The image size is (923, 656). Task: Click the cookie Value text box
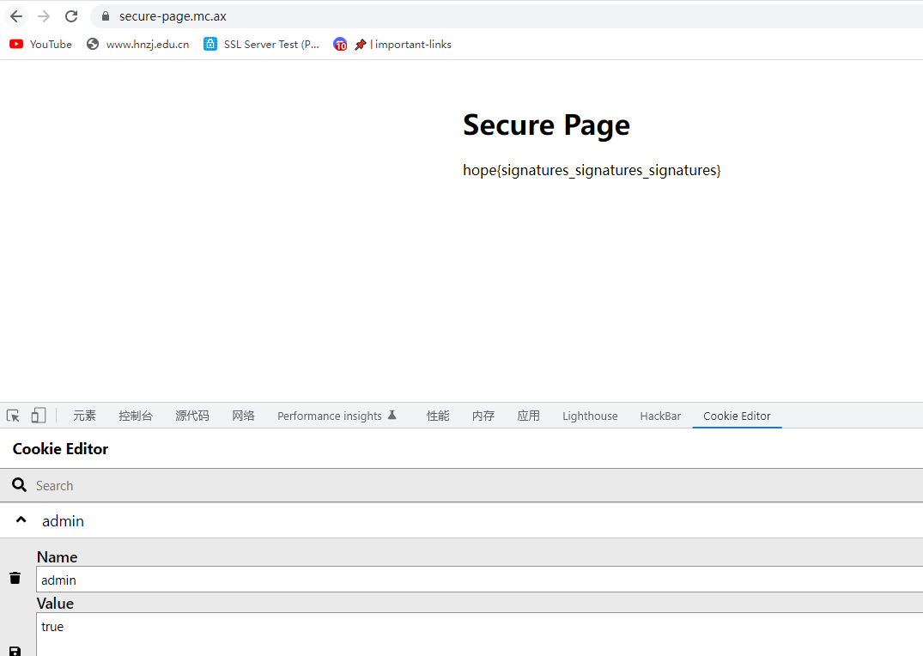480,635
